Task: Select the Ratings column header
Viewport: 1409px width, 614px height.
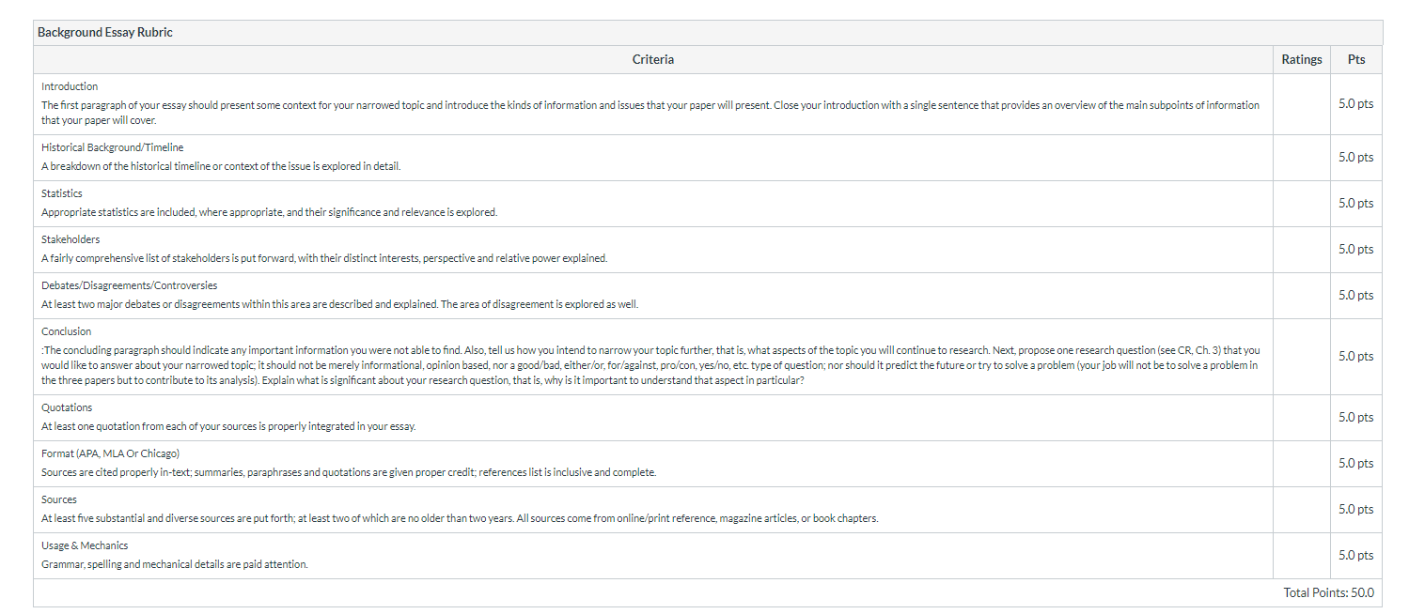Action: point(1302,59)
